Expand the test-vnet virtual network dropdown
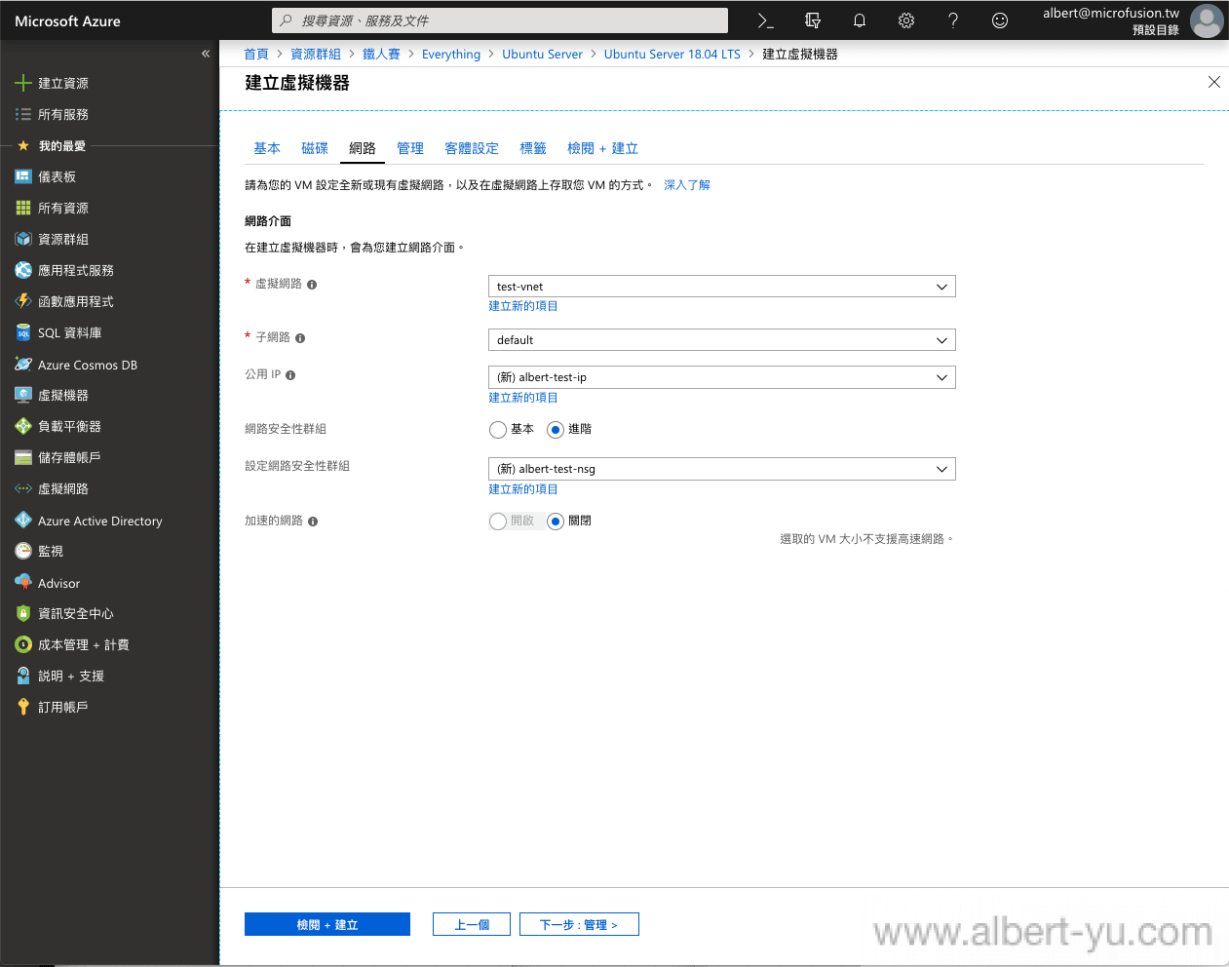This screenshot has height=967, width=1229. click(x=721, y=287)
